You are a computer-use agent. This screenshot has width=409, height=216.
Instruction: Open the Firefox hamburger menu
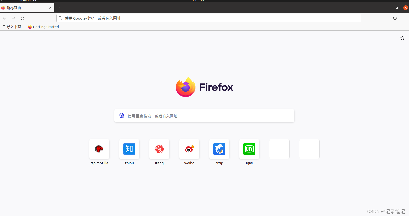pos(404,18)
